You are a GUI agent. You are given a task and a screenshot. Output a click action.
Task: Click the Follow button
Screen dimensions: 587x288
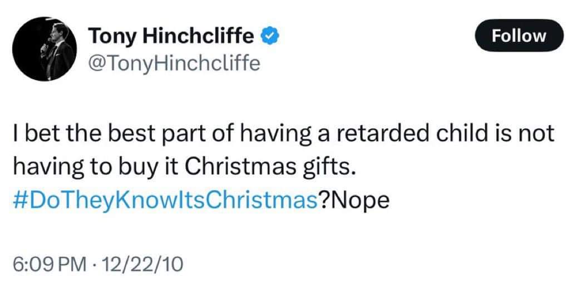tap(519, 36)
